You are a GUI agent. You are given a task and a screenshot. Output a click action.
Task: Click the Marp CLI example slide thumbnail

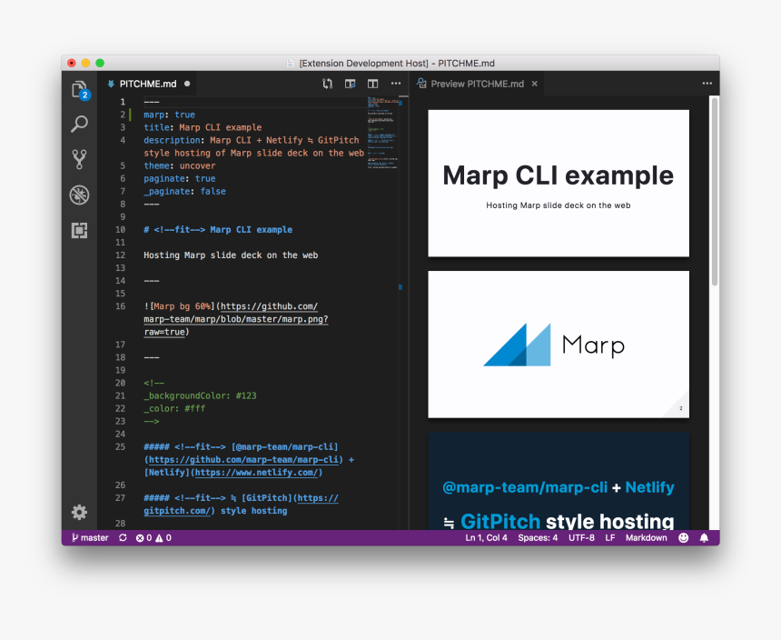pyautogui.click(x=559, y=184)
